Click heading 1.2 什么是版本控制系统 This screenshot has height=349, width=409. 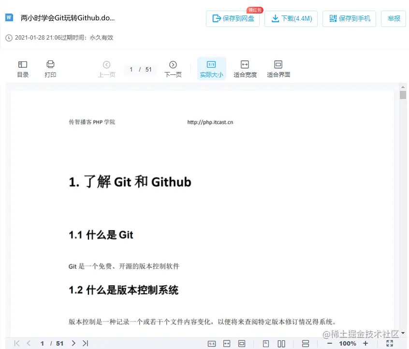(x=124, y=290)
